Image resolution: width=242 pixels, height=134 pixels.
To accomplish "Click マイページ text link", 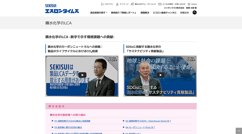I will point(124,4).
